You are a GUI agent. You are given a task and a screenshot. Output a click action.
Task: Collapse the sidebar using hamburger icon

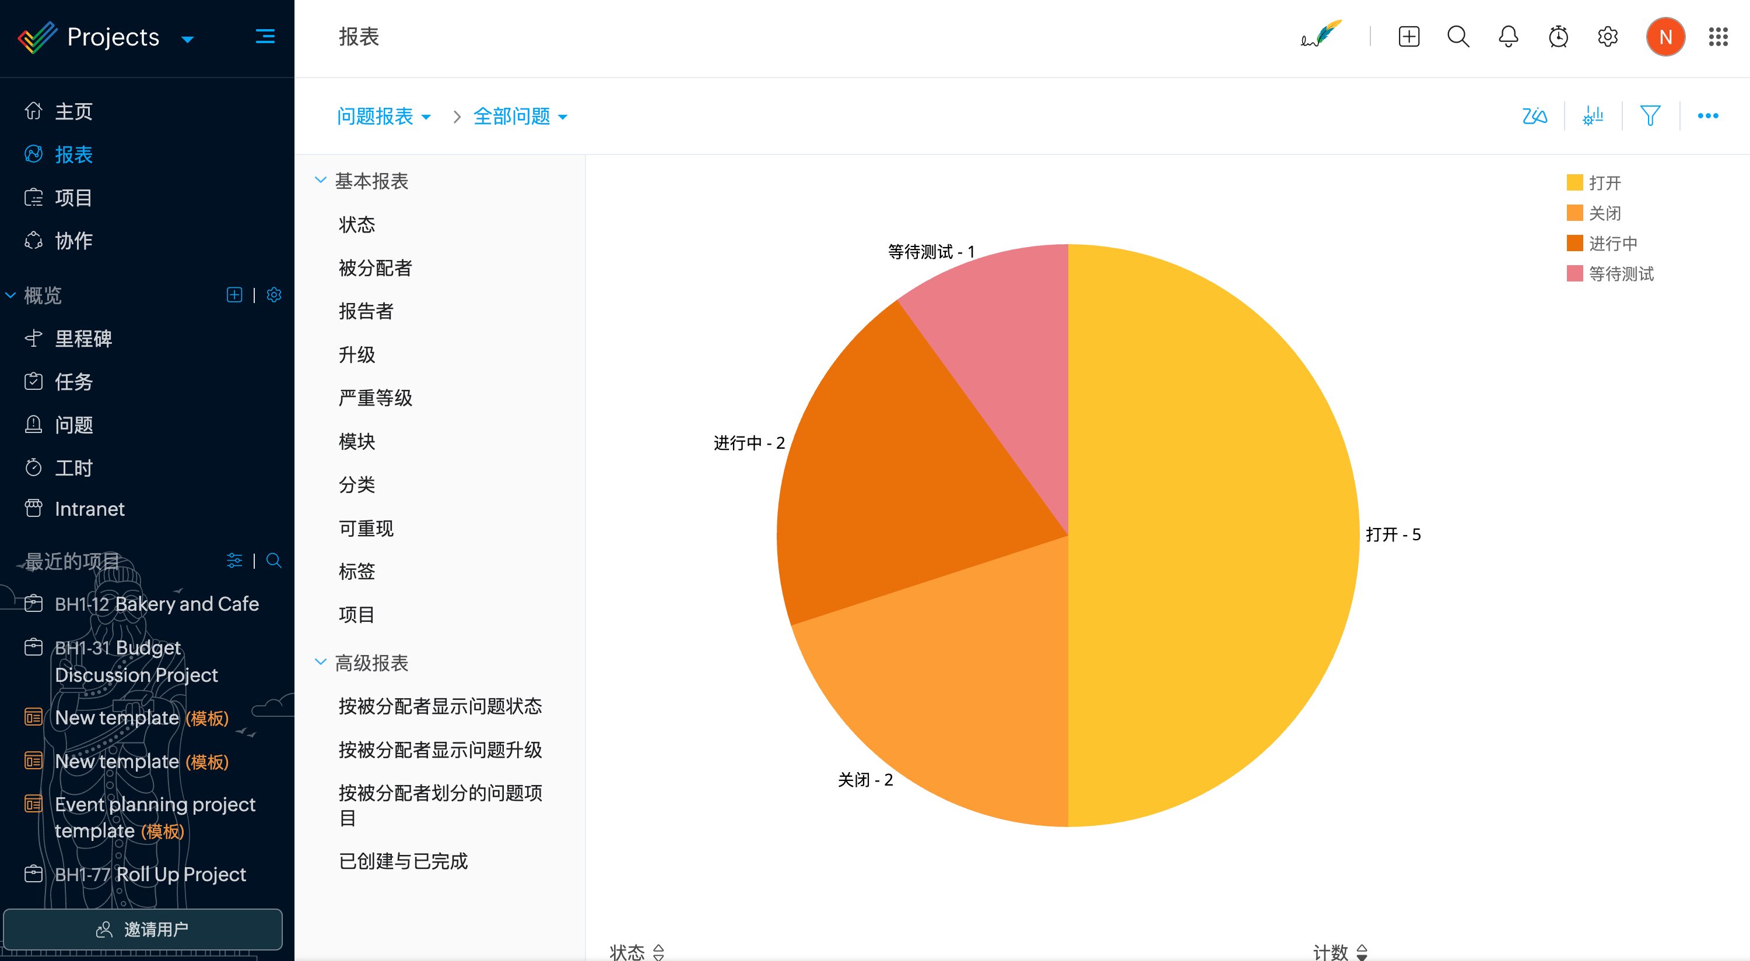tap(265, 37)
